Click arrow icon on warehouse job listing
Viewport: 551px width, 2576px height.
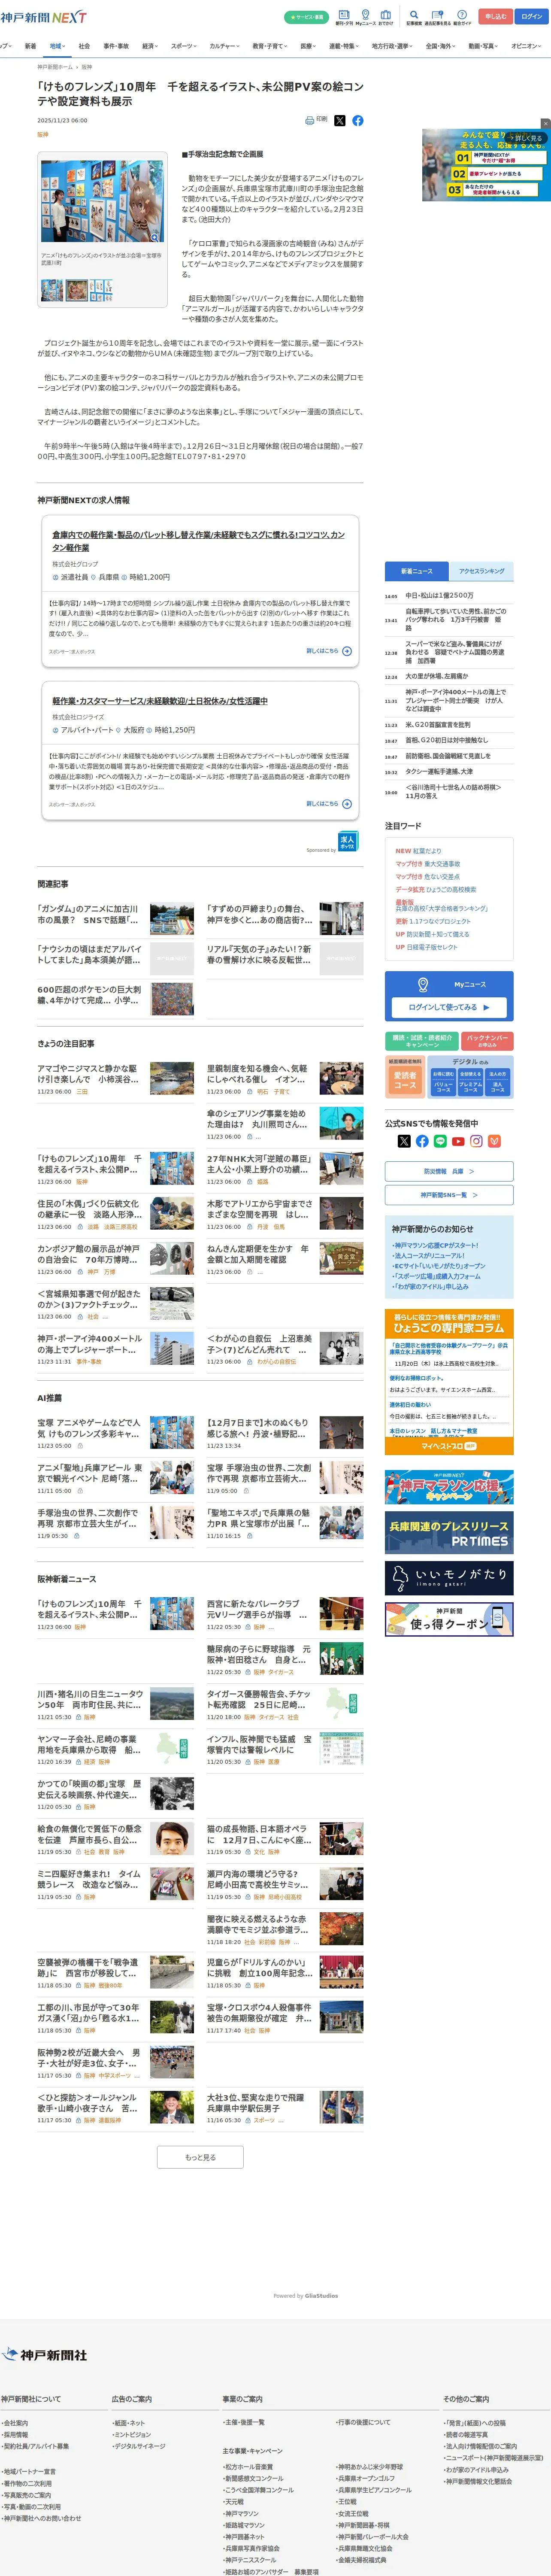pos(347,651)
